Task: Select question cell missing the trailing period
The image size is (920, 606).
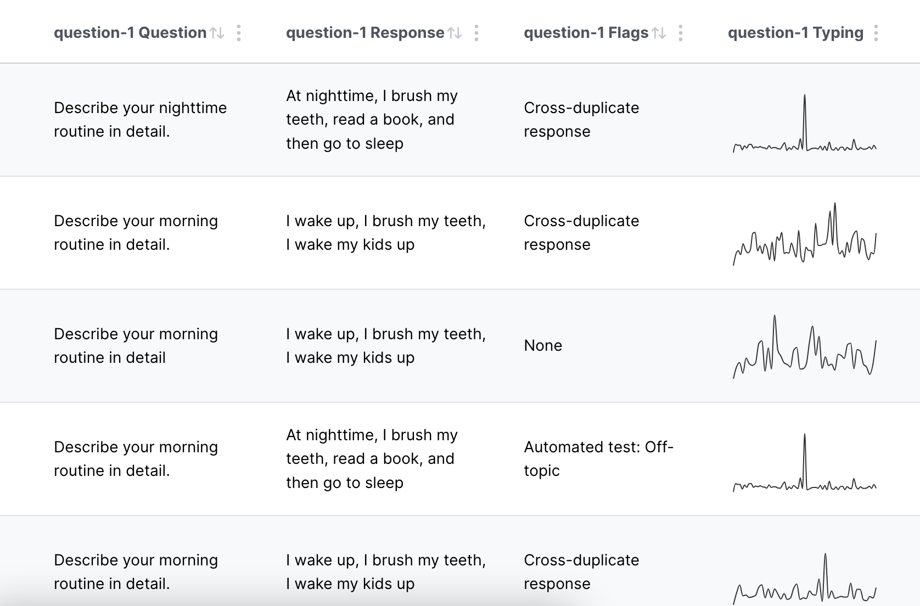Action: [136, 346]
